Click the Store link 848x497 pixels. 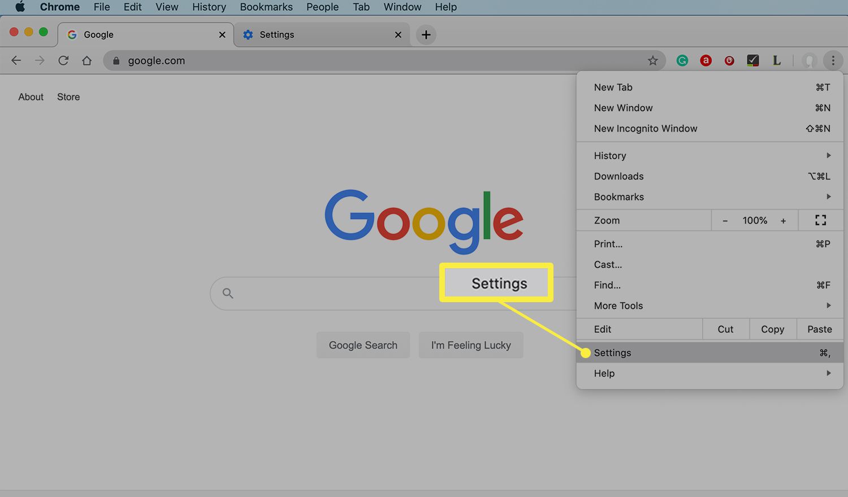68,97
